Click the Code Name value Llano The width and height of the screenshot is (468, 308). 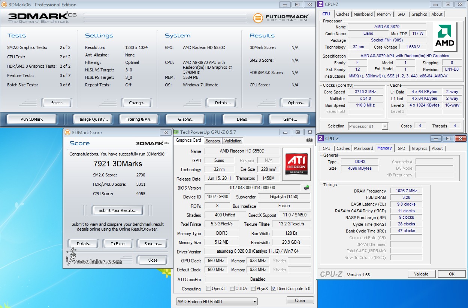coord(368,33)
